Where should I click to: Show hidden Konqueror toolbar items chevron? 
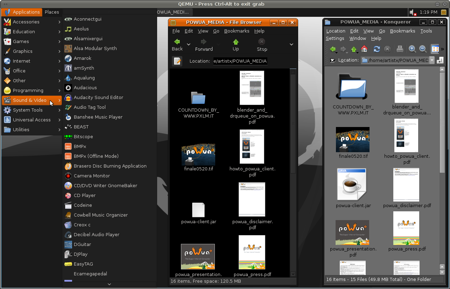click(443, 49)
